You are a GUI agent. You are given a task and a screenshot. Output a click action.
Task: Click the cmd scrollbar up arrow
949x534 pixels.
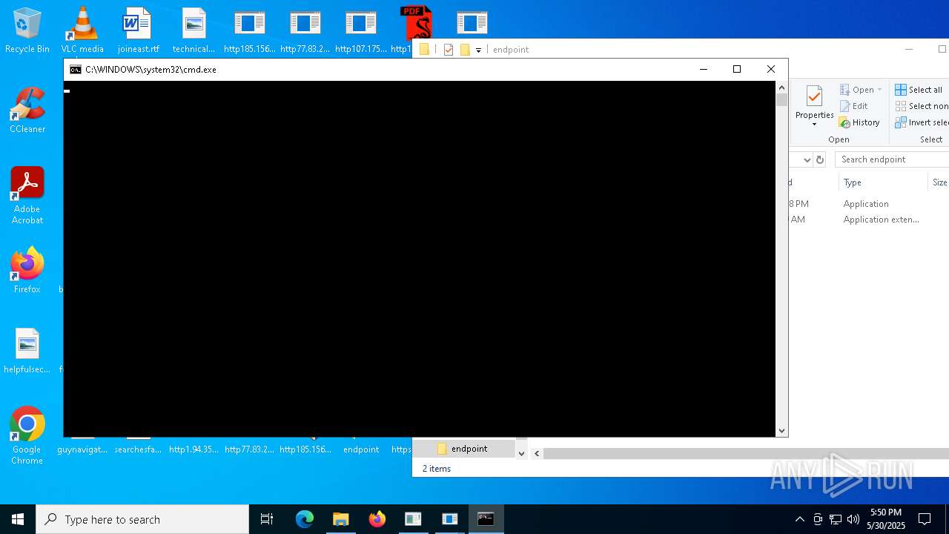coord(781,88)
